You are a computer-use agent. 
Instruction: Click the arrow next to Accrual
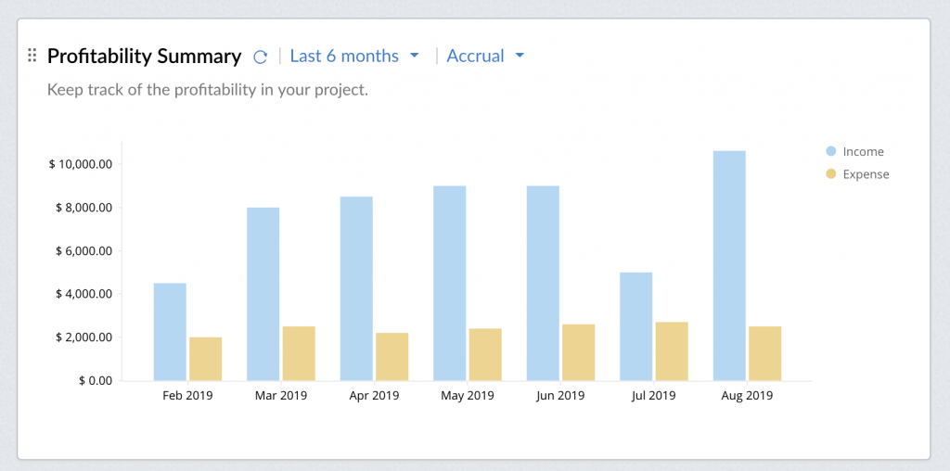pos(520,56)
